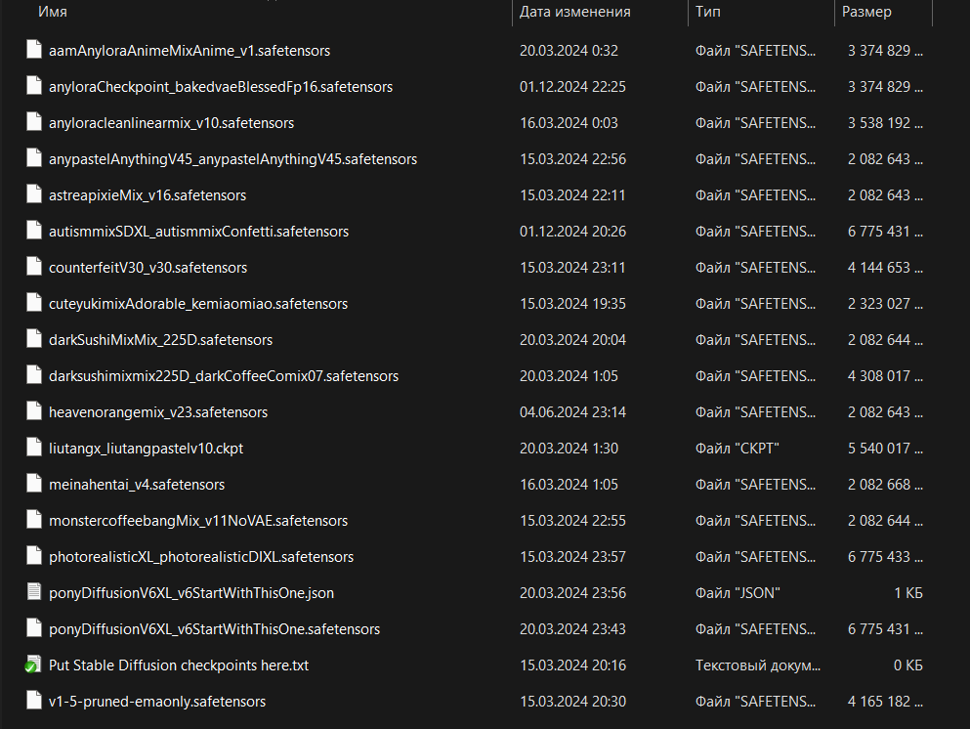Click the v1-5-pruned-emaonly file icon
The height and width of the screenshot is (729, 970).
click(34, 700)
